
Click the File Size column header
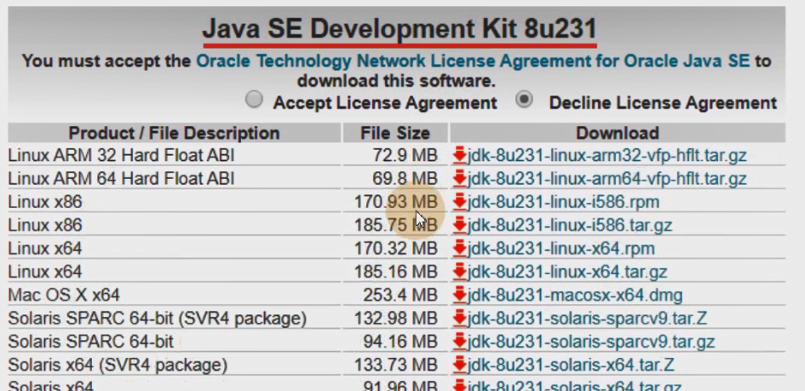(395, 133)
